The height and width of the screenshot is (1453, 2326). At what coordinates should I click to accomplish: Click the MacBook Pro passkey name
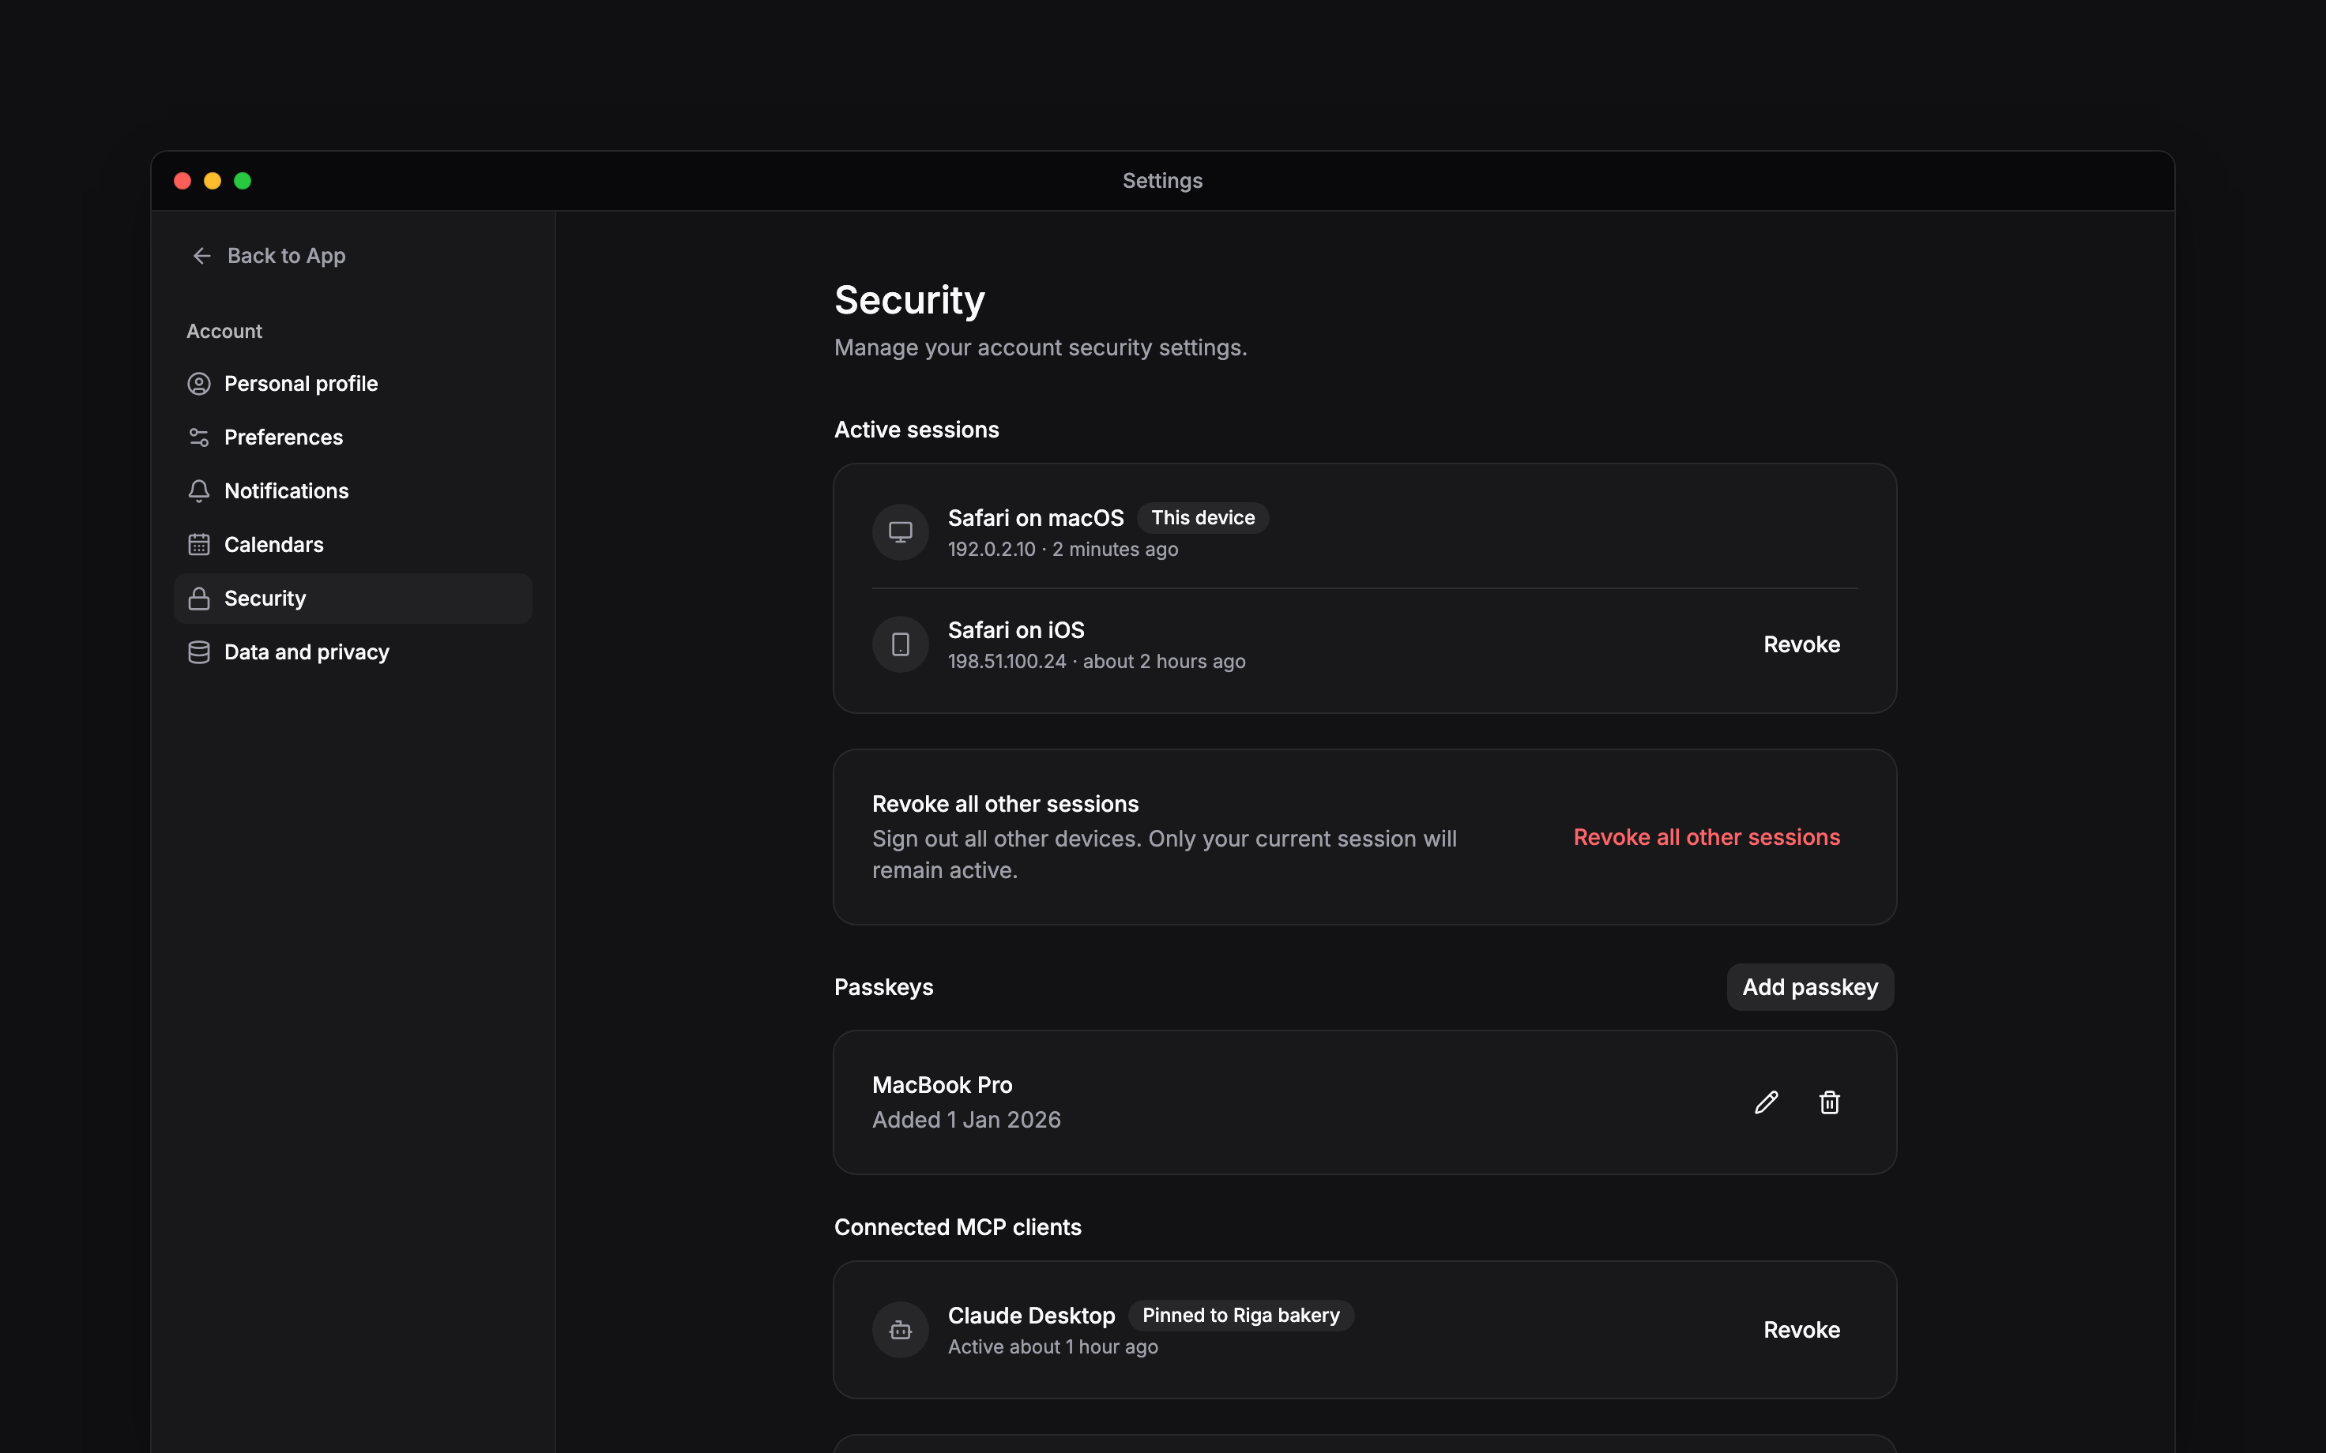[x=942, y=1085]
